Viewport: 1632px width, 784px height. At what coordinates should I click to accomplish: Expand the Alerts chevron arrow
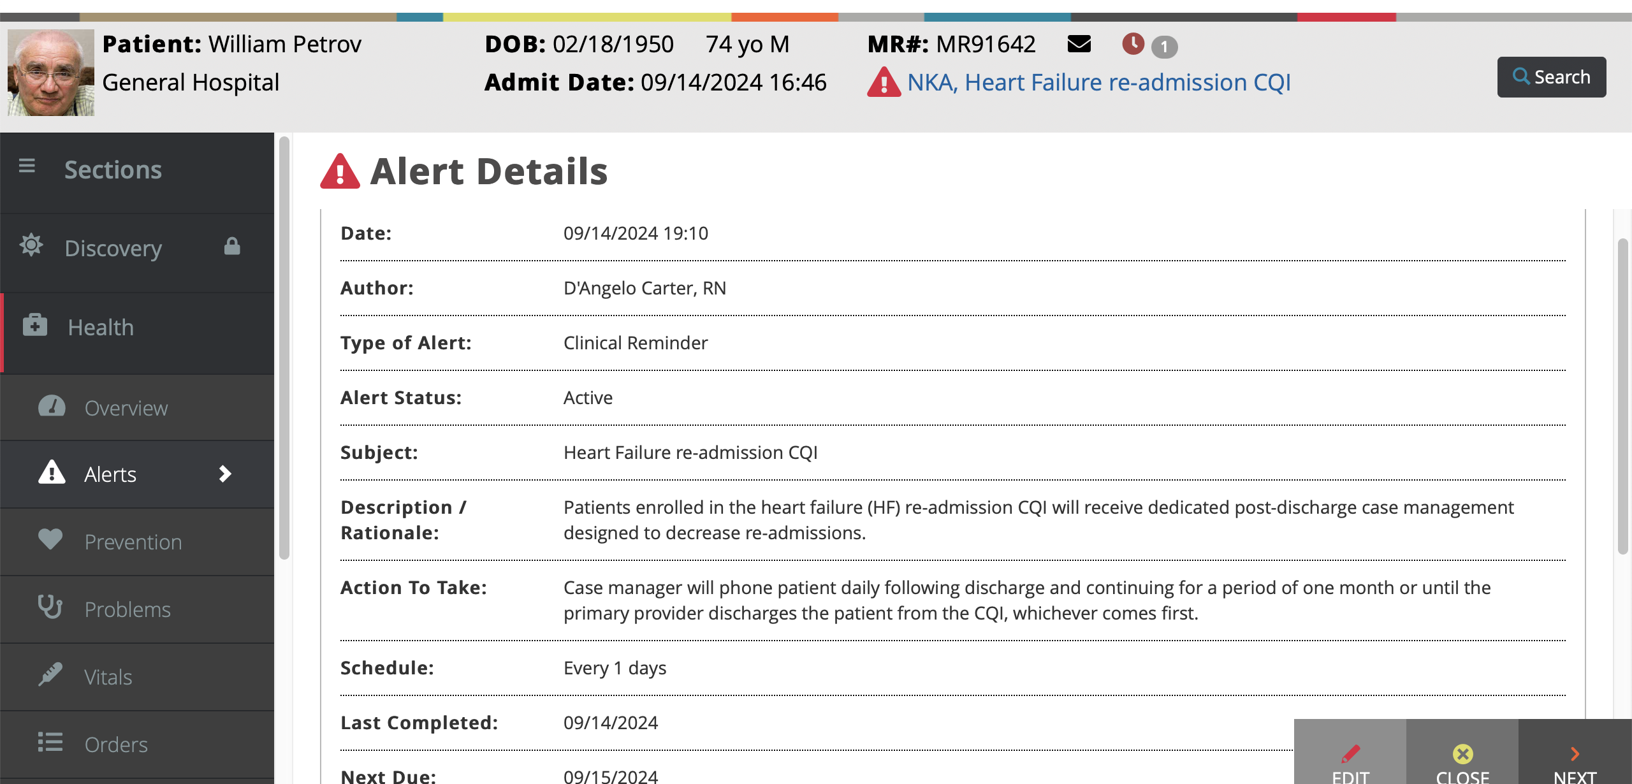(224, 474)
